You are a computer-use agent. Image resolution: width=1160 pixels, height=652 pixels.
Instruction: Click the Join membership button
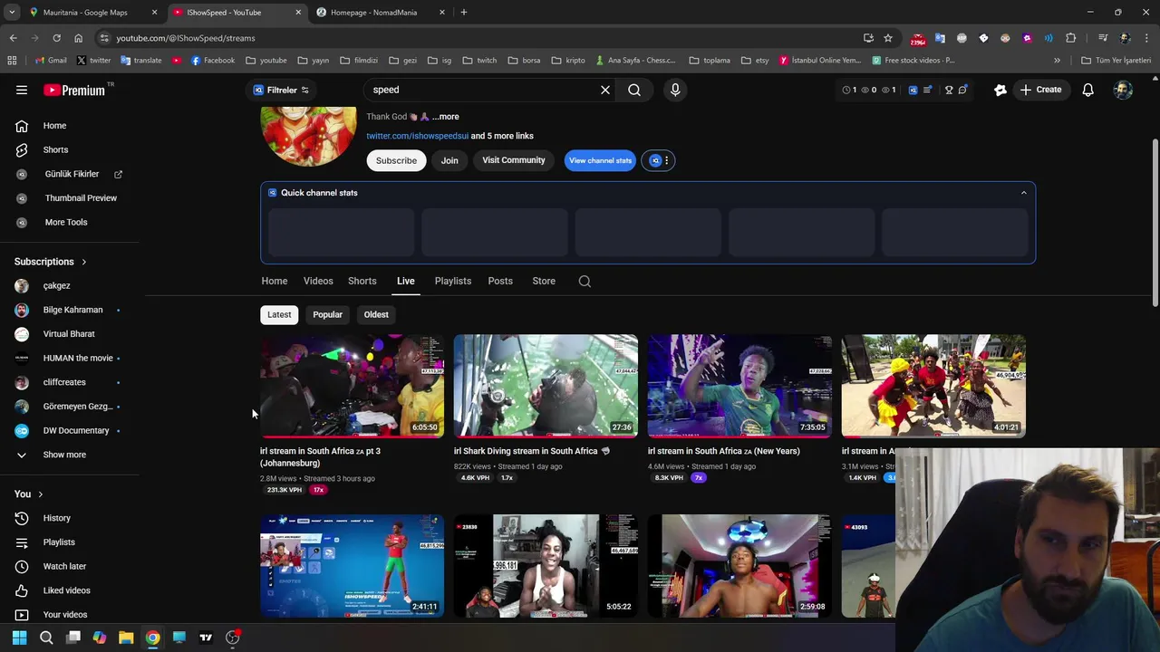point(449,160)
